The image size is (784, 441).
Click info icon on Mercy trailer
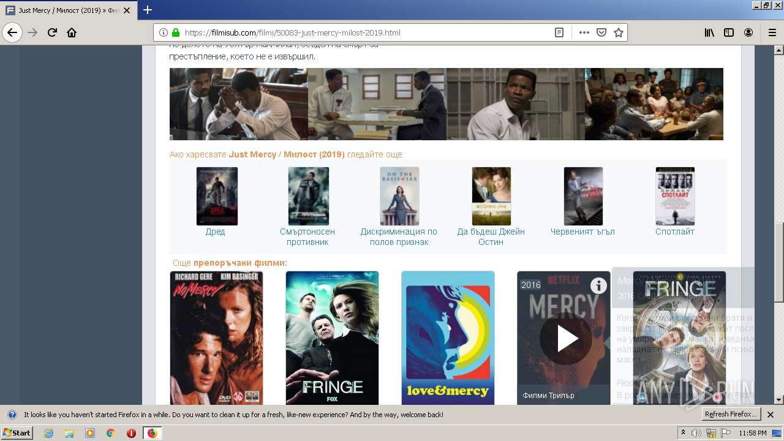[598, 285]
